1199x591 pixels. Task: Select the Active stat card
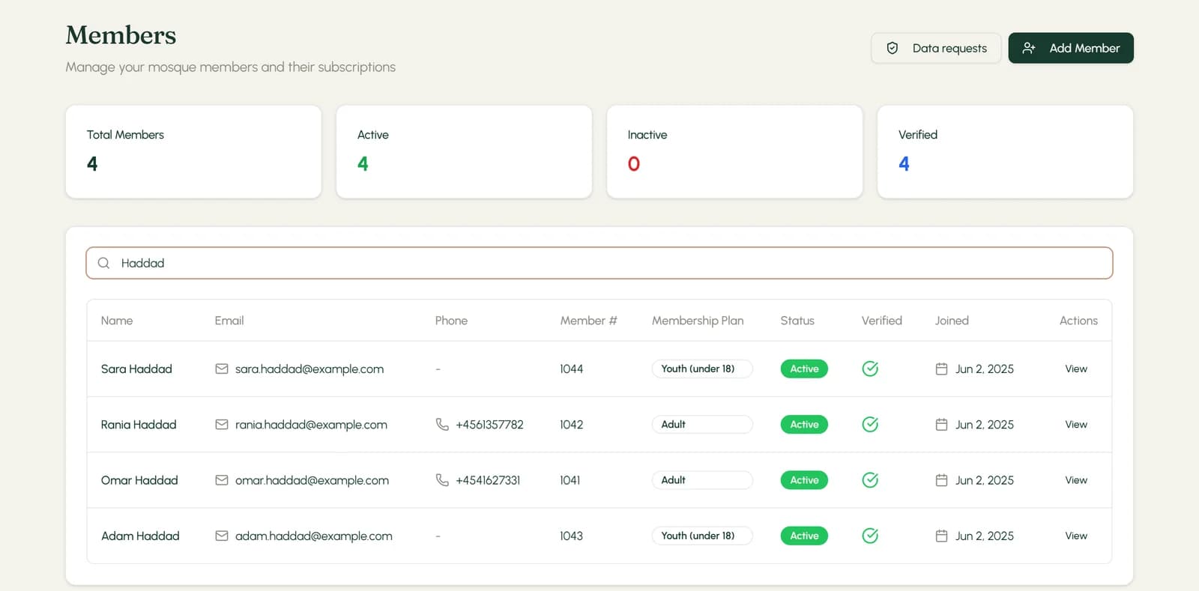pyautogui.click(x=464, y=151)
